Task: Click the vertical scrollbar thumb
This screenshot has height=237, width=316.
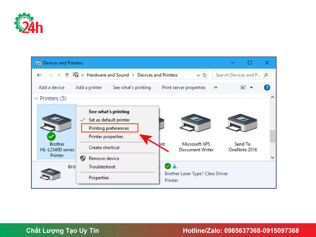Action: pos(272,137)
